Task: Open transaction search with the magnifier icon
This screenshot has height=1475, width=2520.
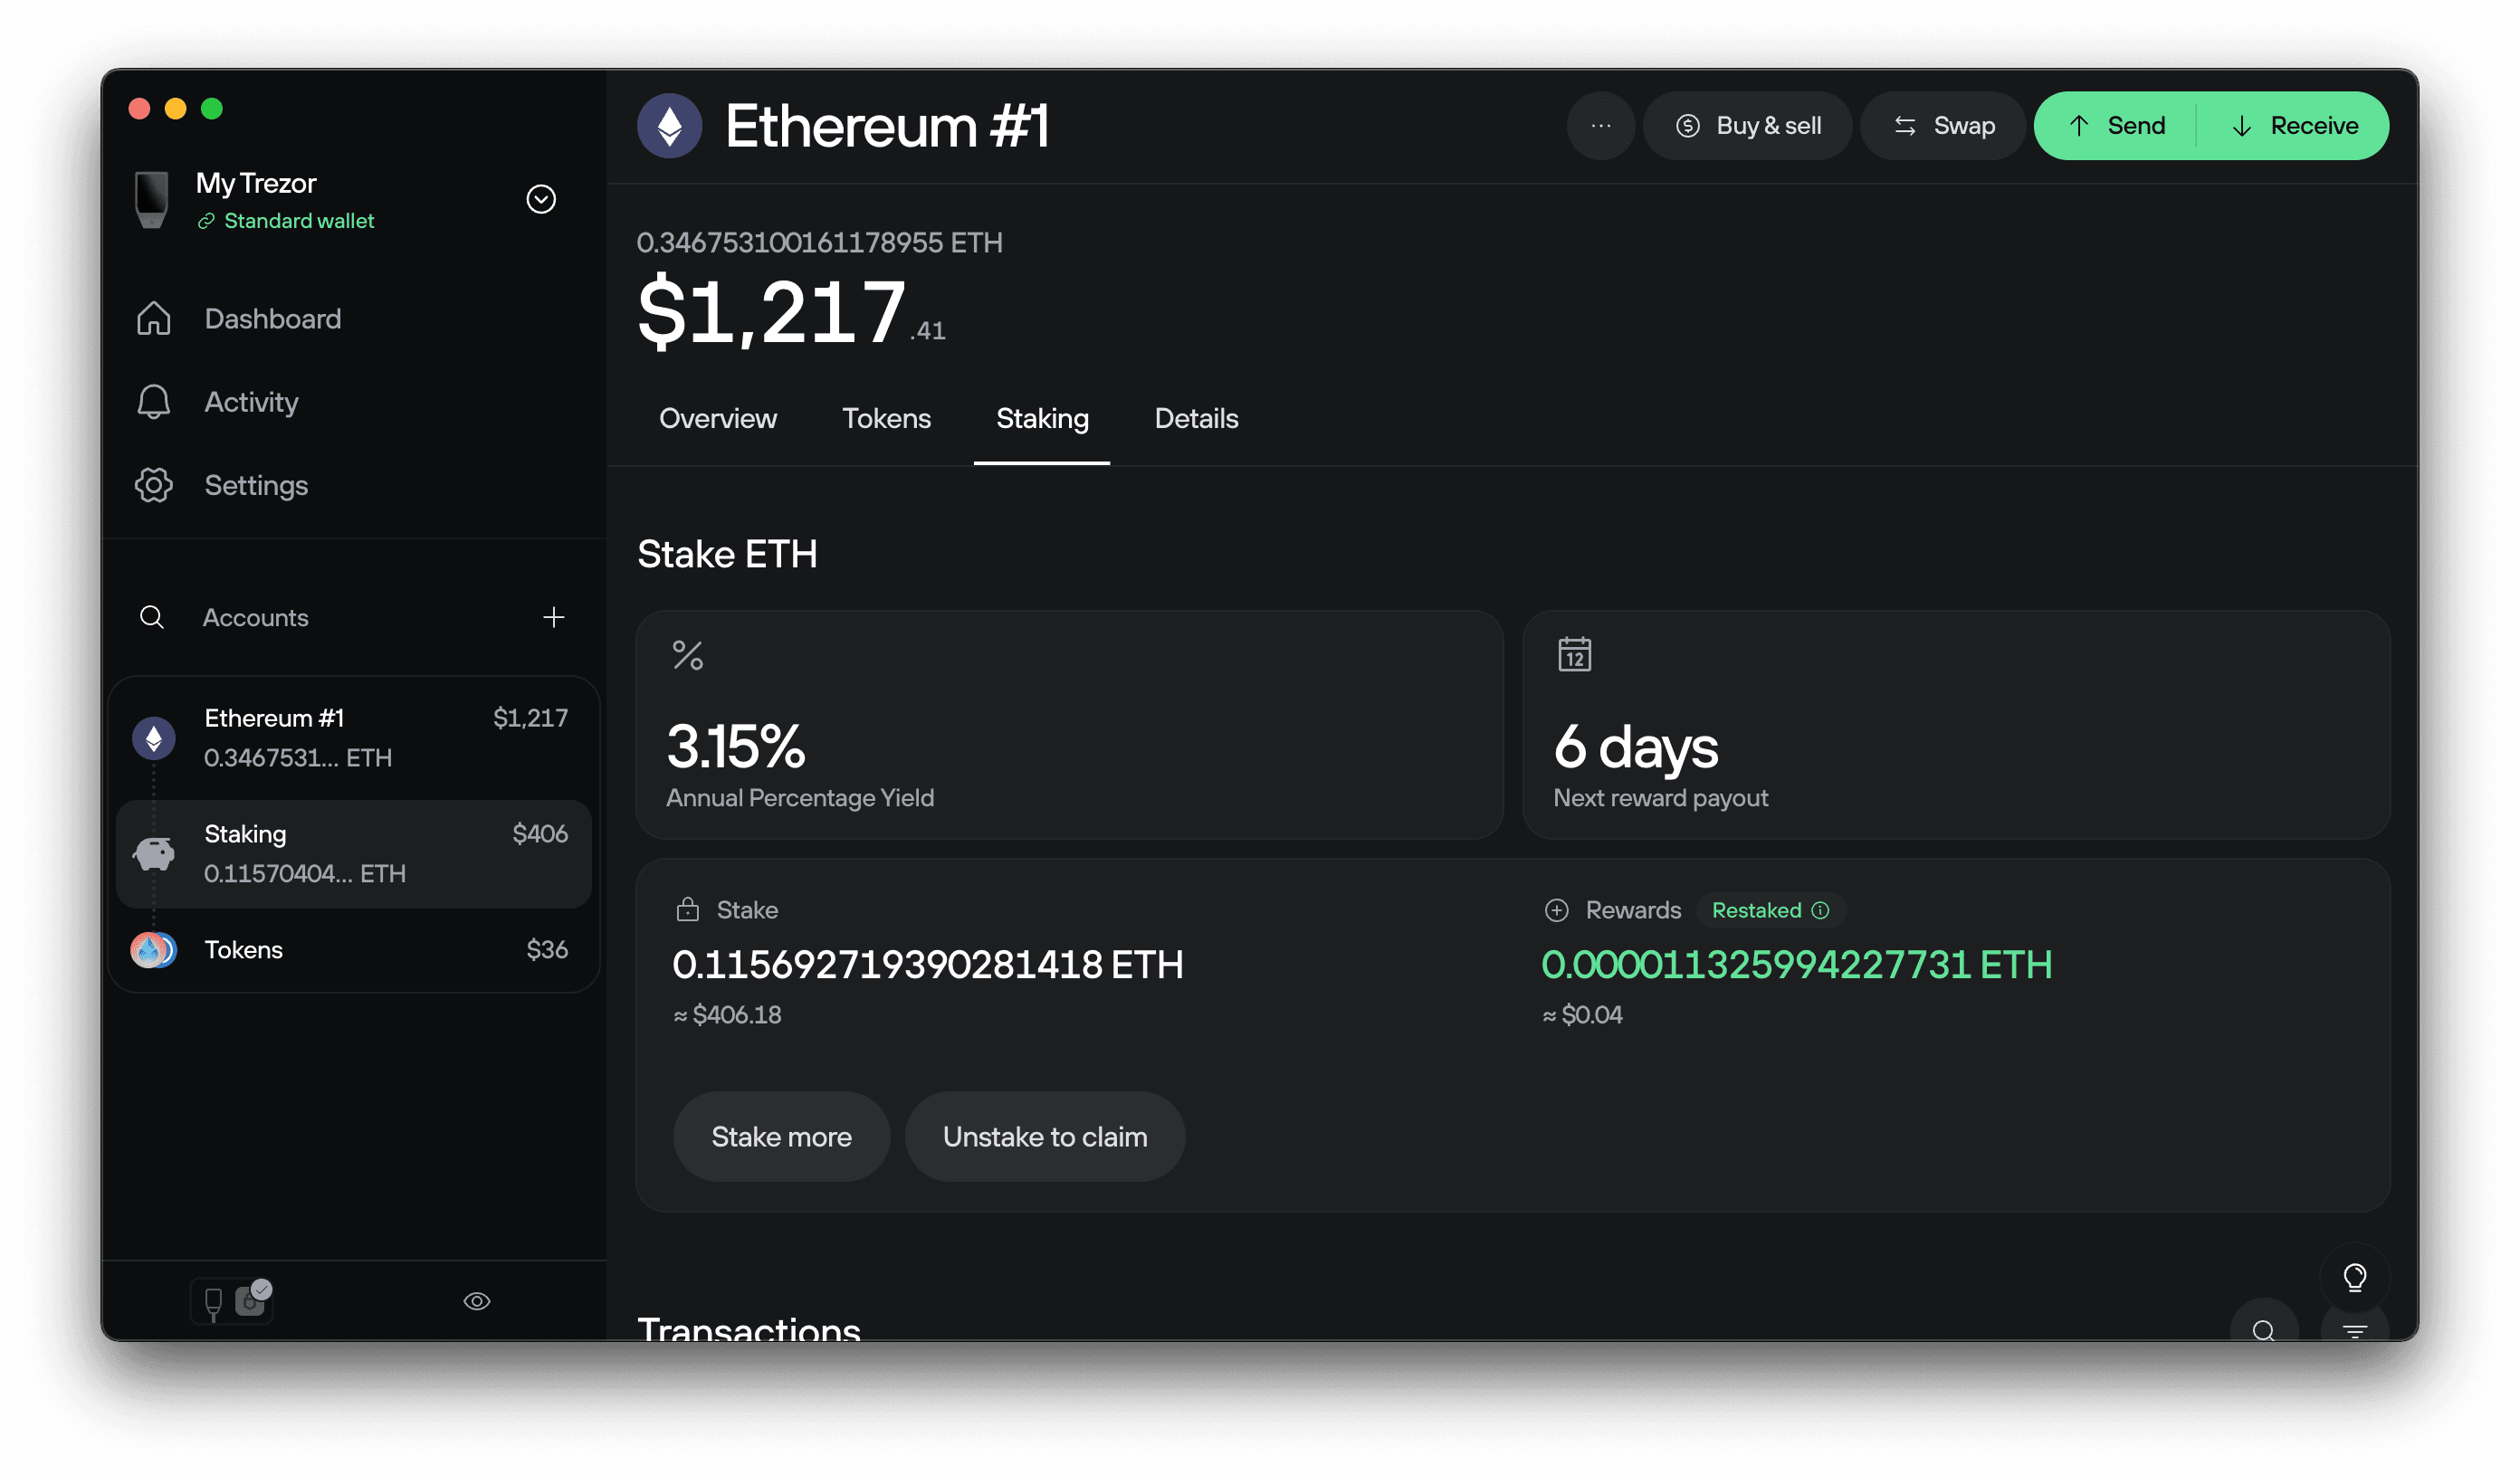Action: click(x=2265, y=1331)
